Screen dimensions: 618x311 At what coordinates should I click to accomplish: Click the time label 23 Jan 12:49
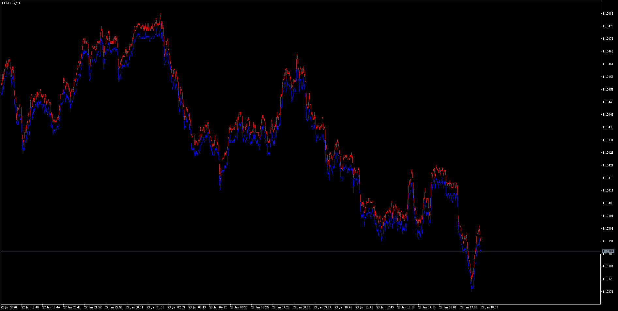(x=385, y=307)
